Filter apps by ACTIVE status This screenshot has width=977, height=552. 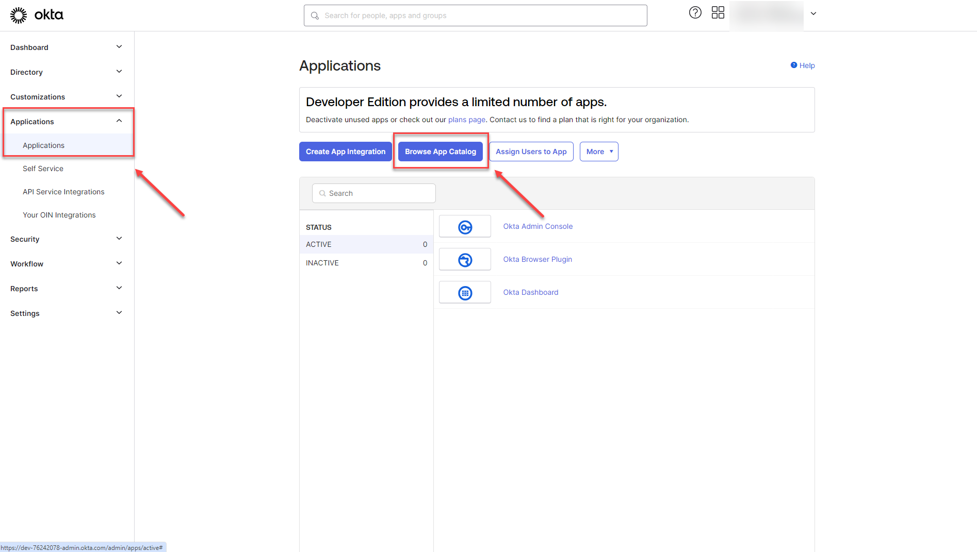(366, 244)
